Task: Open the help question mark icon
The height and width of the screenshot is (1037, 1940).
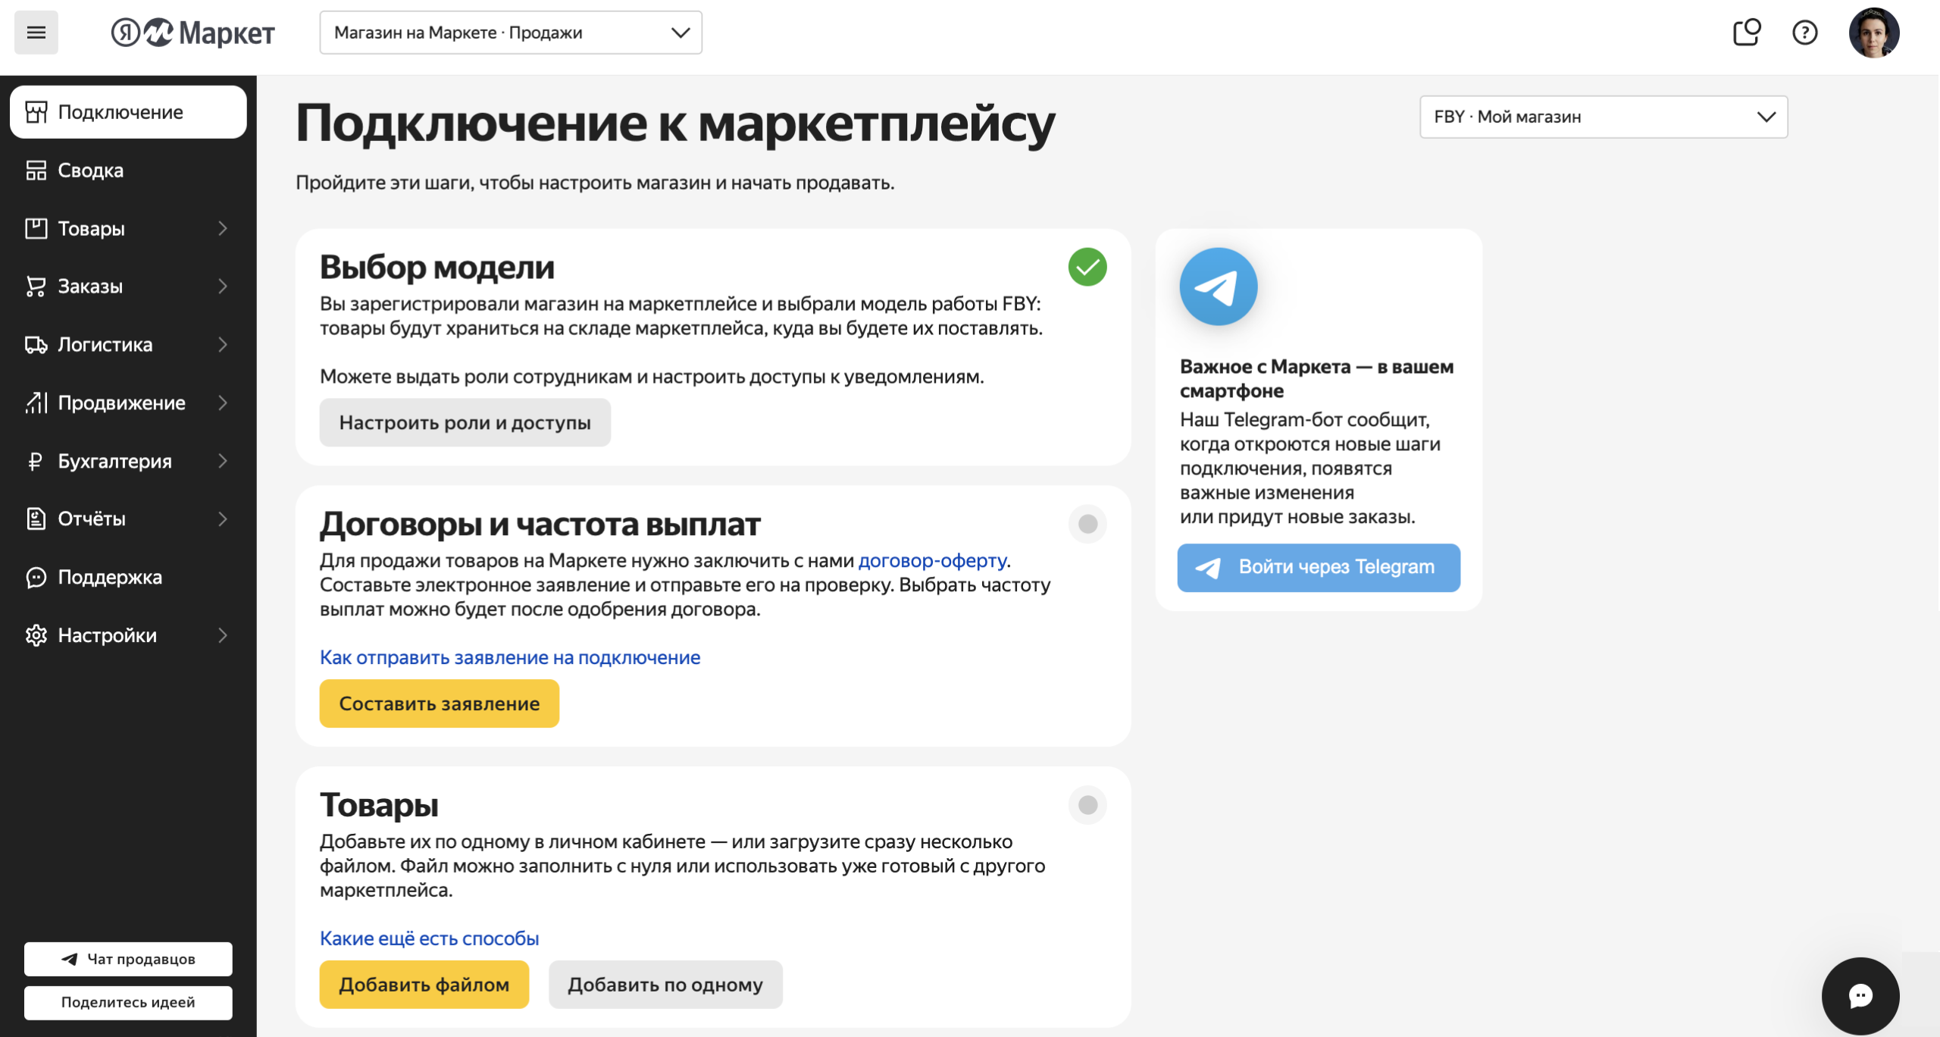Action: [x=1805, y=33]
